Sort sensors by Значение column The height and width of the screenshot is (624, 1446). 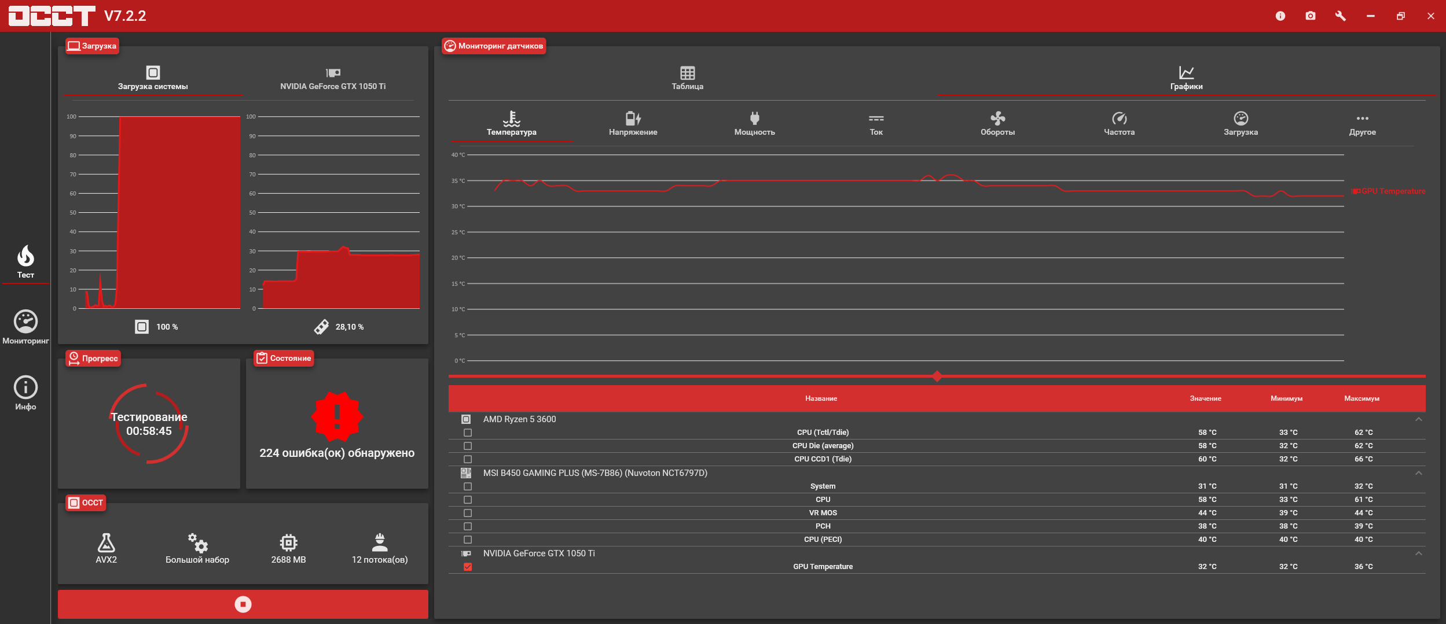(1206, 398)
